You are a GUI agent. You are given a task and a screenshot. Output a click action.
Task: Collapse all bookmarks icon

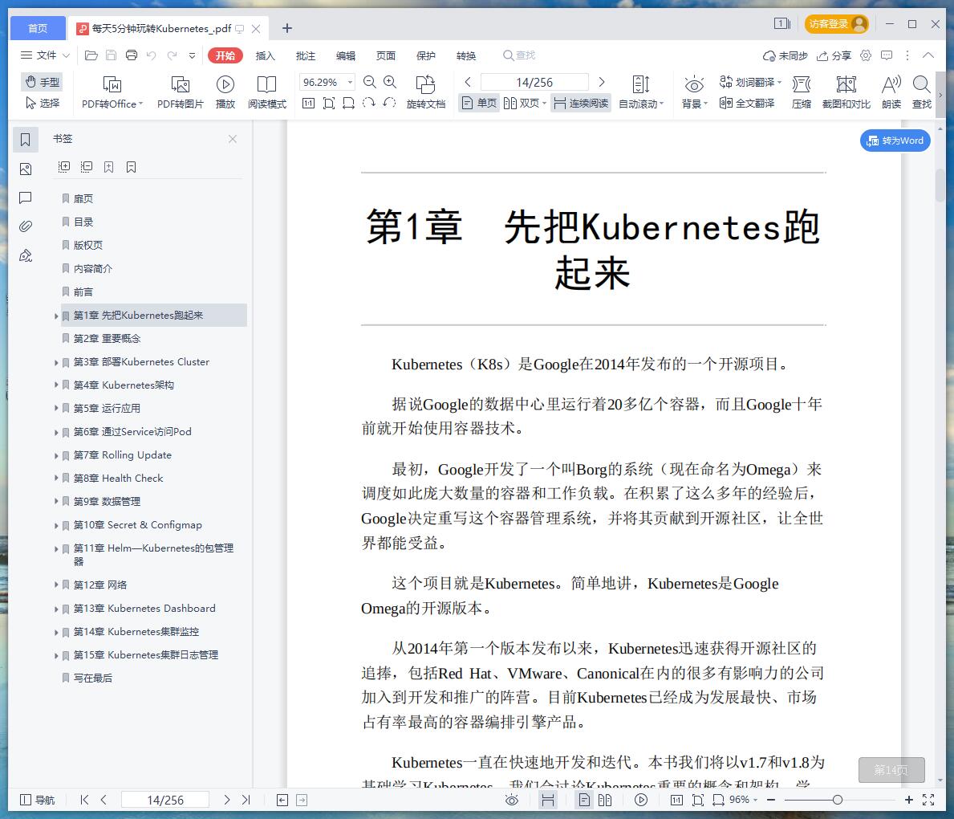(87, 167)
